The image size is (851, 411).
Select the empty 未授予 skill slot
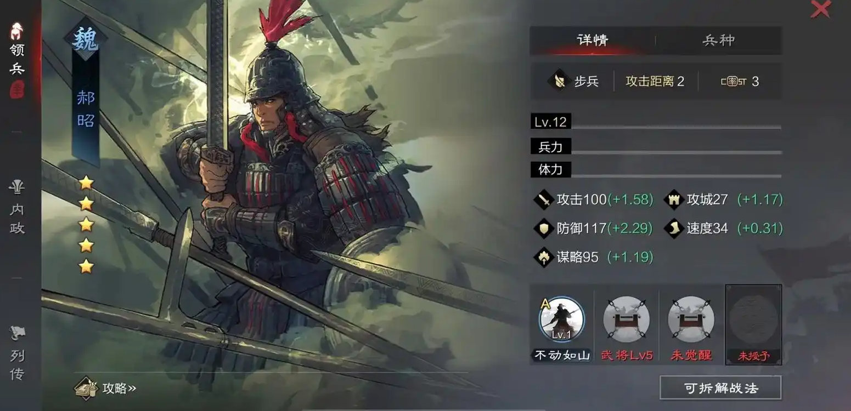[753, 324]
